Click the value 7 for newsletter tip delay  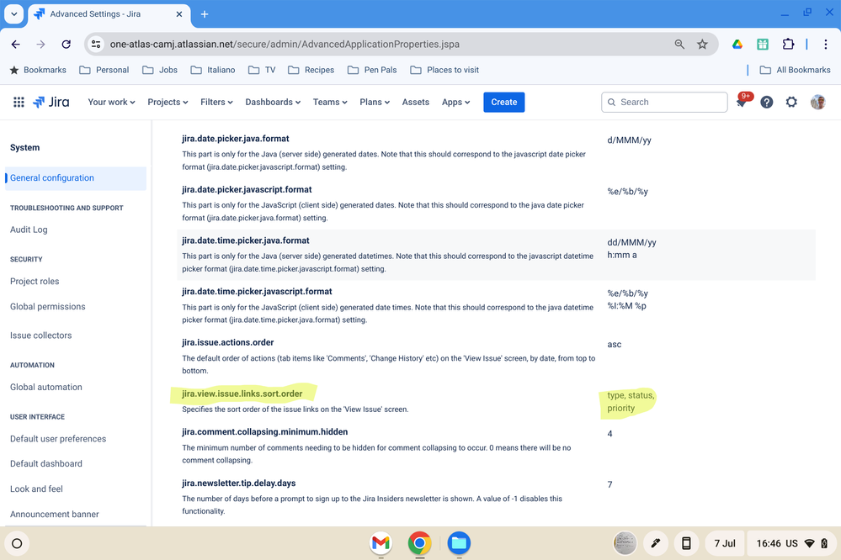[x=609, y=484]
